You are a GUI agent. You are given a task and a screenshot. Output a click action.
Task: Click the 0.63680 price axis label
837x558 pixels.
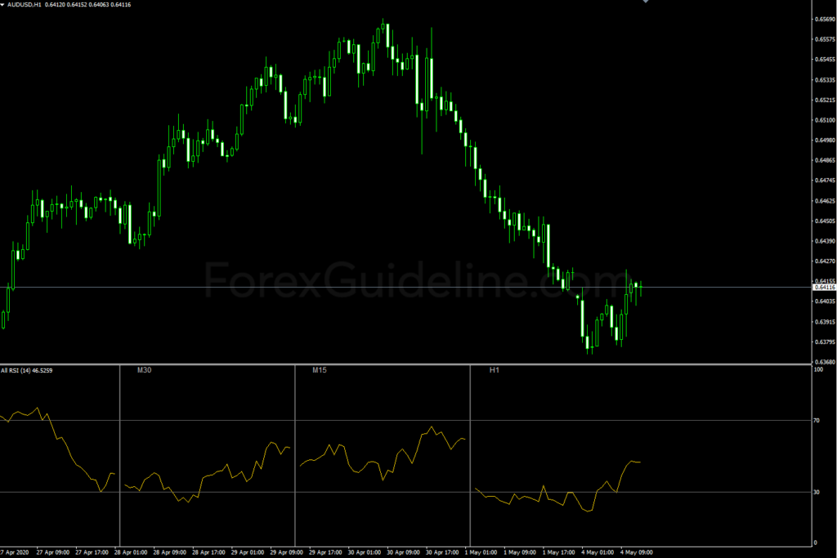(x=825, y=362)
